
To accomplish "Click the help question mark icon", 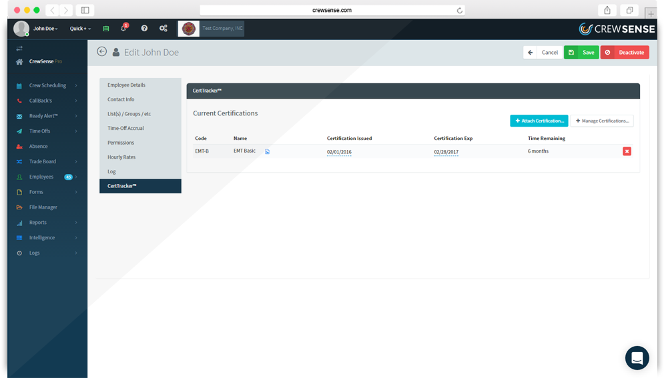I will click(144, 28).
